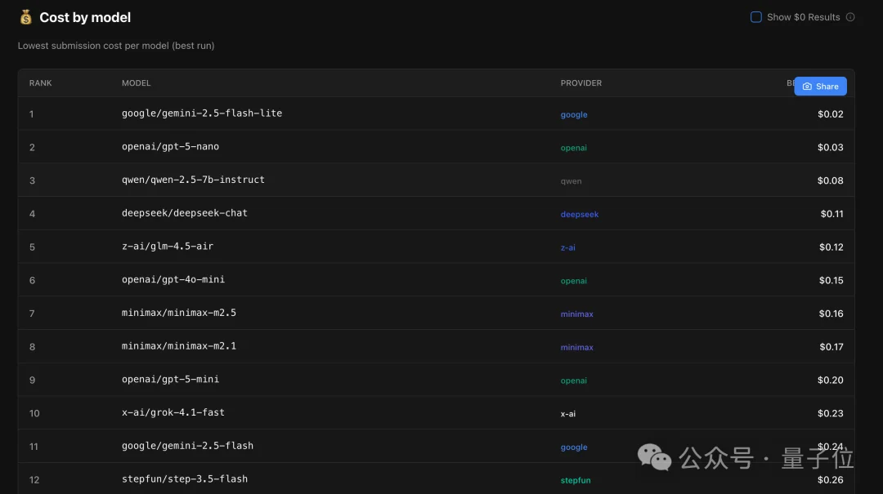Open openai provider link in gpt-4o-mini row

tap(573, 281)
